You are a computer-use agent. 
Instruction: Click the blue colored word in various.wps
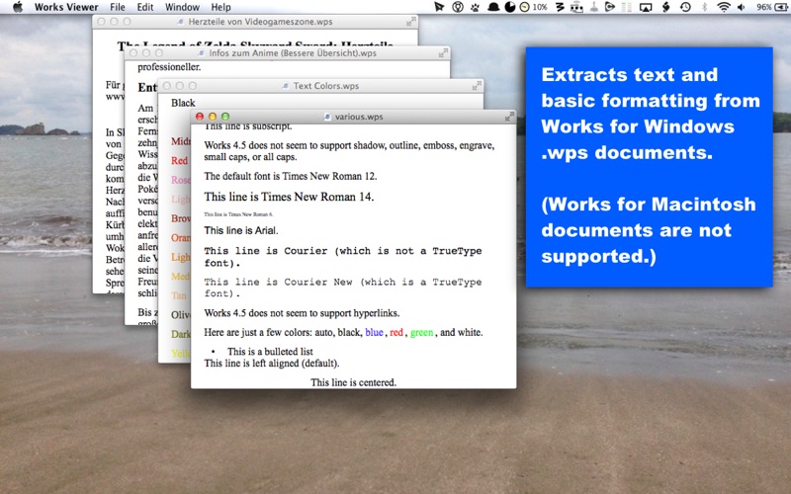[x=375, y=332]
